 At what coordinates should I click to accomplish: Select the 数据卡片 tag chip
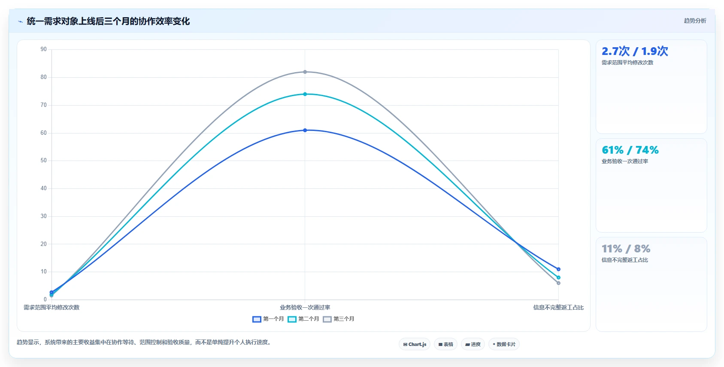[504, 344]
